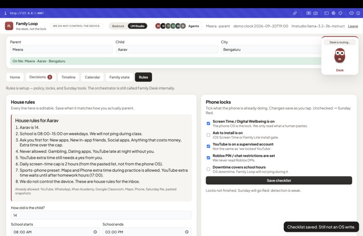
Task: Click the How old is the child field
Action: (x=101, y=215)
